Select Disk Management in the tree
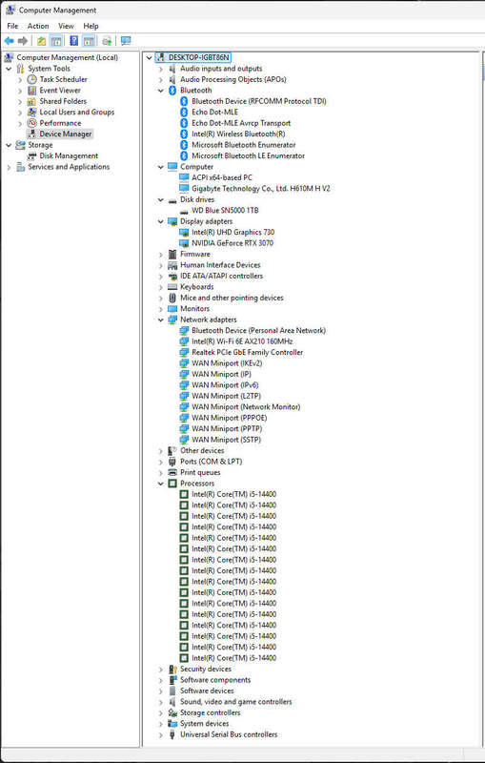Screen dimensions: 485x763 (x=69, y=155)
